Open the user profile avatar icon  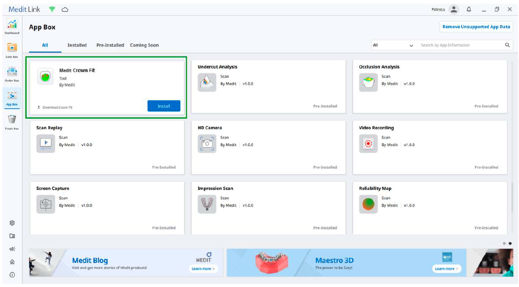coord(454,9)
